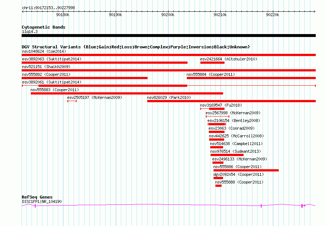Click the chr11:90172153..90227998 coordinate label
This screenshot has width=326, height=226.
[48, 8]
